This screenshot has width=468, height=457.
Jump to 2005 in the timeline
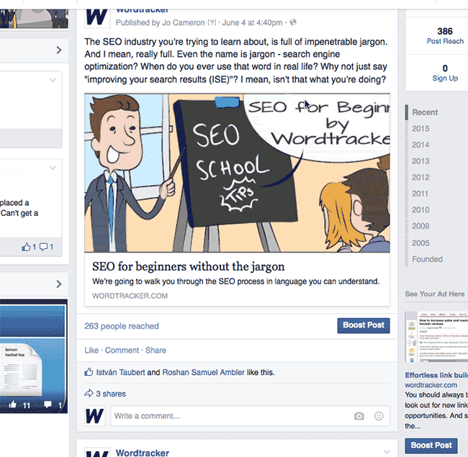[420, 243]
